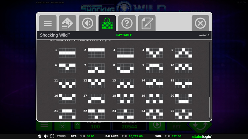The image size is (248, 139).
Task: Open the bet settings tab with coins icon
Action: click(x=67, y=23)
